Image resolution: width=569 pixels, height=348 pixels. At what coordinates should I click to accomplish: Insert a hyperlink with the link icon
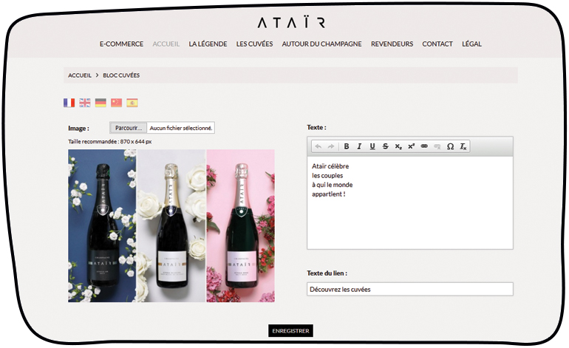coord(424,146)
